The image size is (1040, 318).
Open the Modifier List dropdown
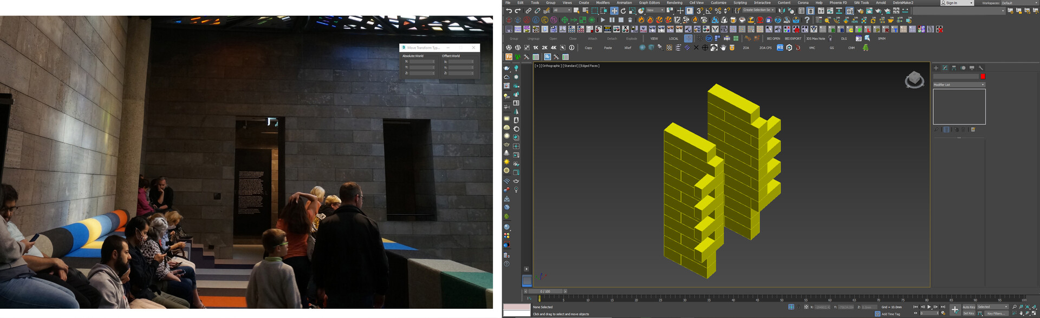point(959,85)
